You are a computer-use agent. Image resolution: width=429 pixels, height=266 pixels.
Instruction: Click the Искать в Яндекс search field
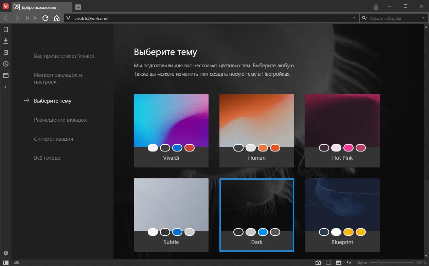[x=394, y=18]
